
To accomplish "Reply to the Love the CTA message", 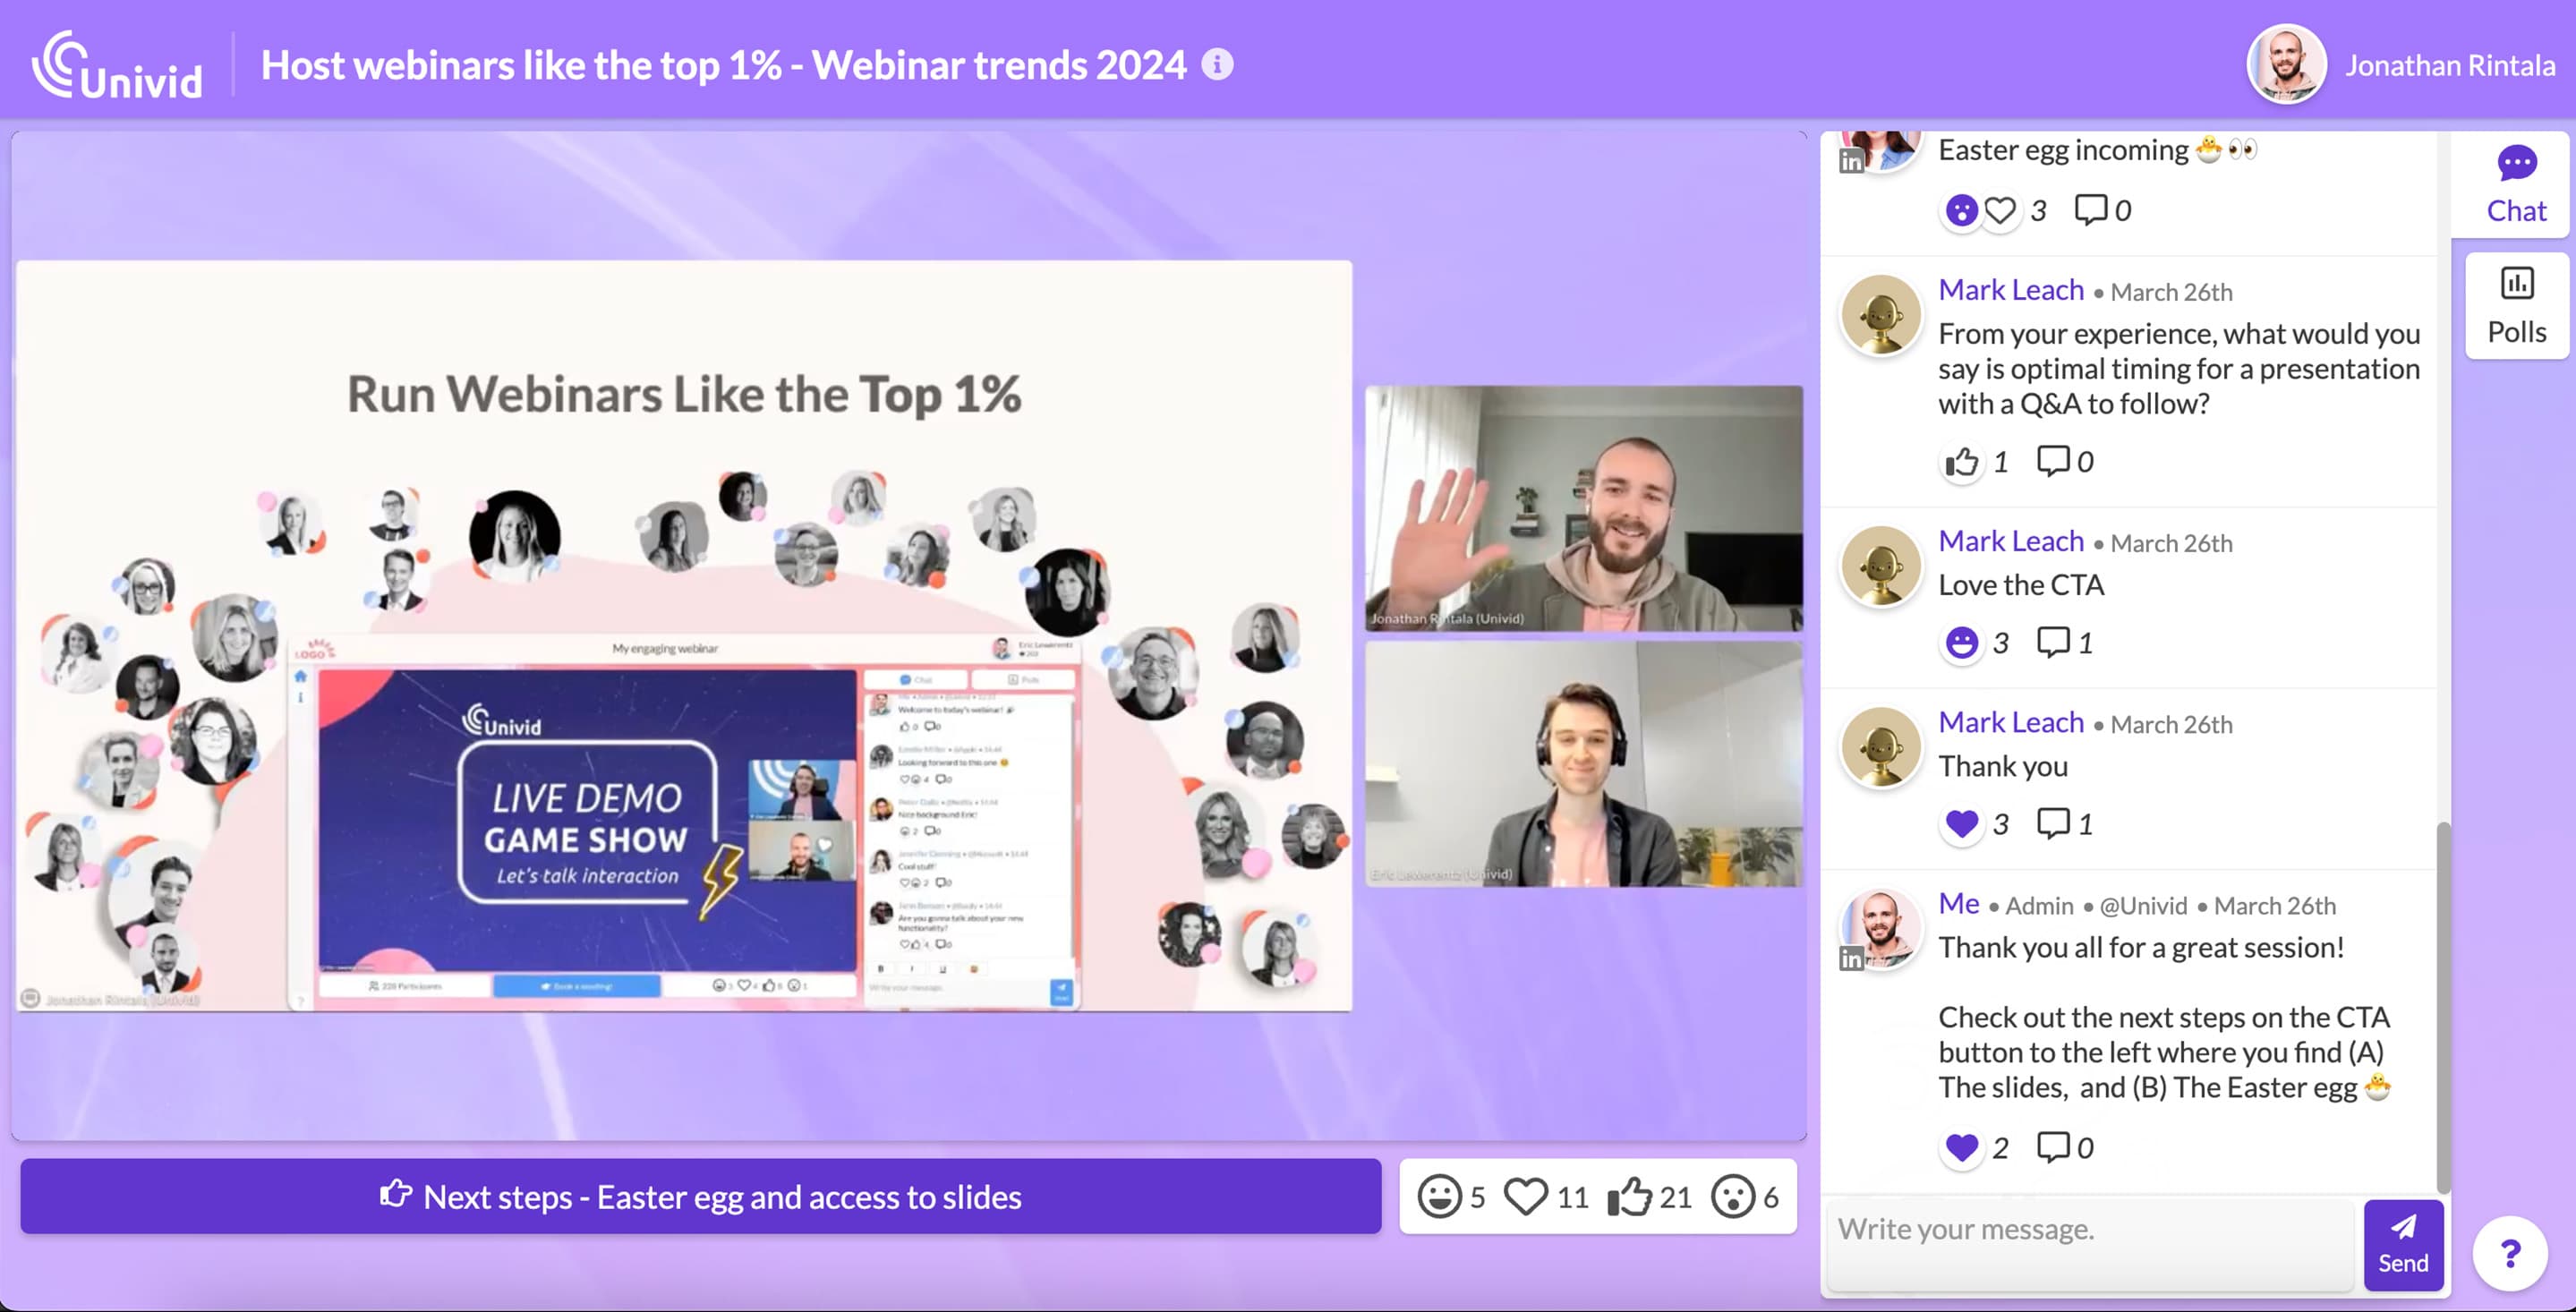I will coord(2053,642).
